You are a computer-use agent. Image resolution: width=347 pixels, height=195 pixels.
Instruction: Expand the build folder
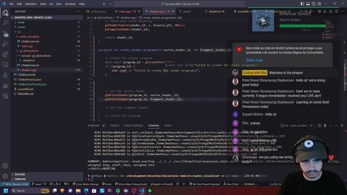(x=21, y=22)
